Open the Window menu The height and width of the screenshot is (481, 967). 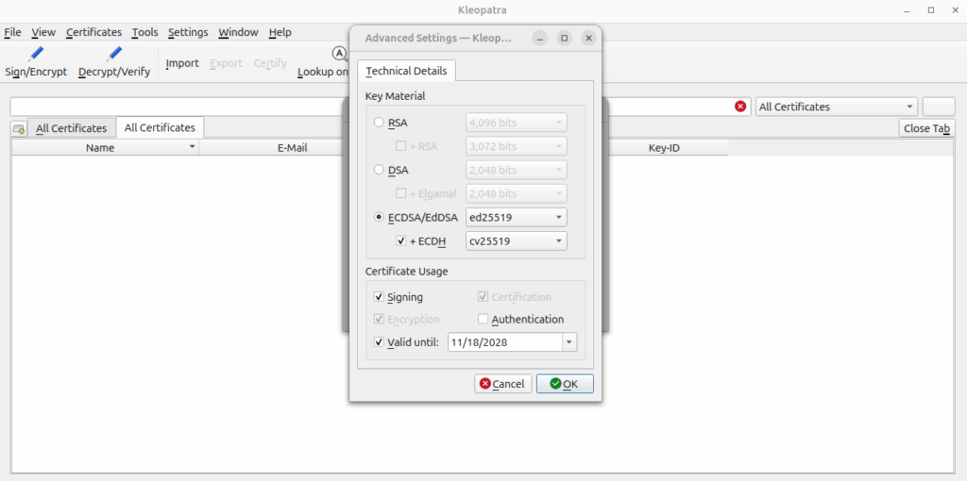[238, 32]
